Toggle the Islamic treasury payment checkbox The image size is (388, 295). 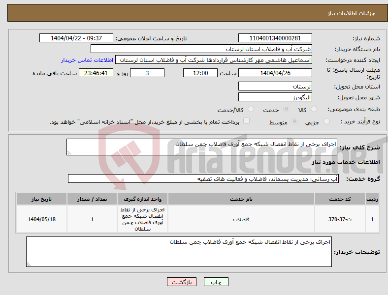[x=247, y=121]
